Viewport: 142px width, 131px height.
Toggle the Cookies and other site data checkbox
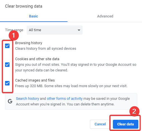(7, 65)
